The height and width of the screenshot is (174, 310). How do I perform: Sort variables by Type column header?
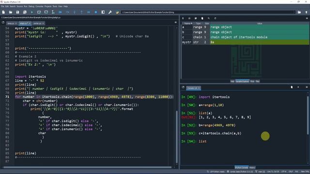(x=198, y=24)
